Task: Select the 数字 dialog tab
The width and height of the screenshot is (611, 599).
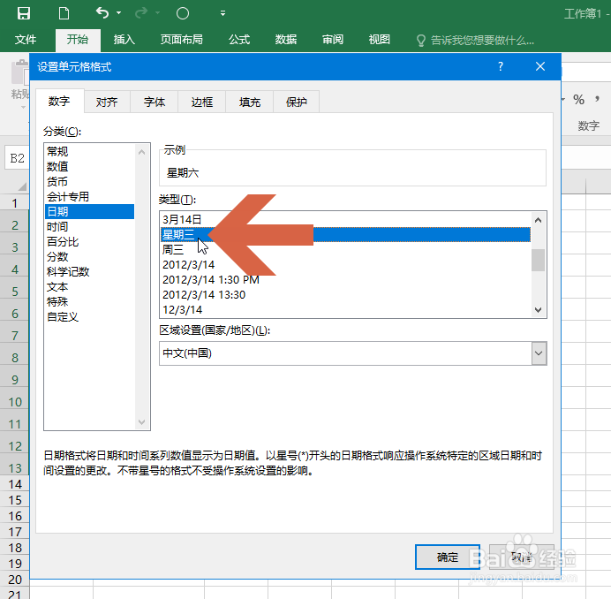Action: [59, 102]
